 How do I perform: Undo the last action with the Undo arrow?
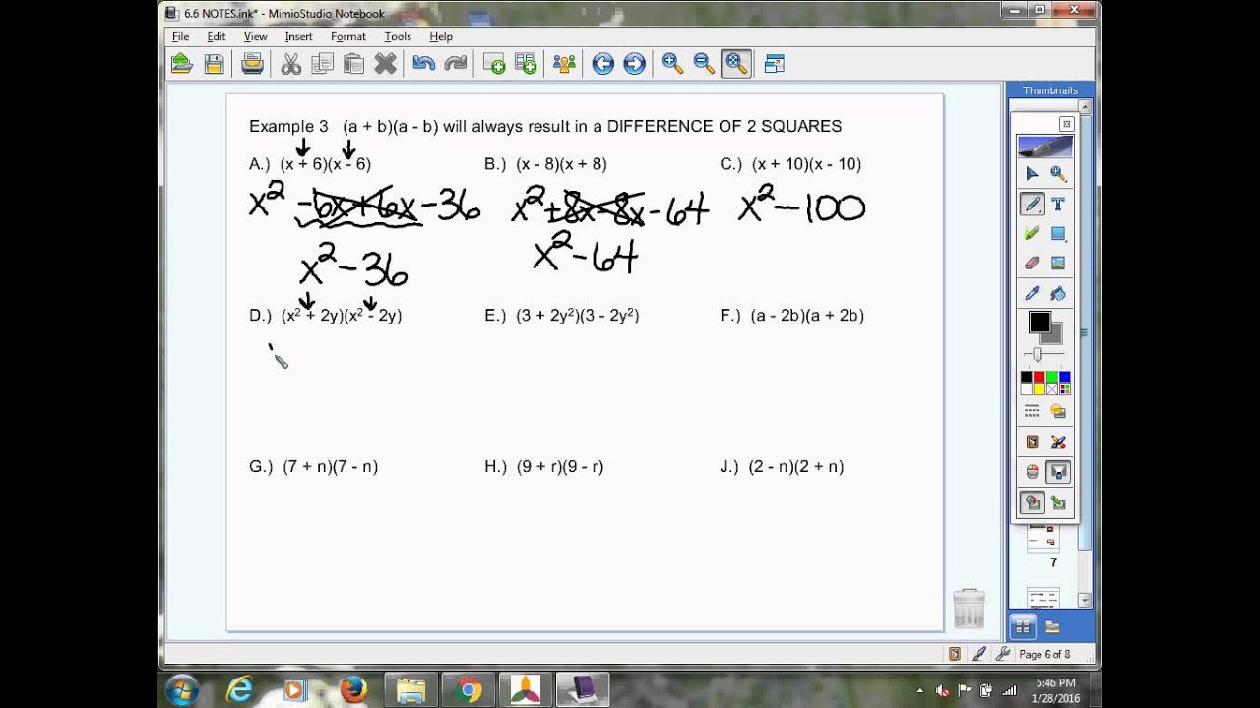(424, 64)
